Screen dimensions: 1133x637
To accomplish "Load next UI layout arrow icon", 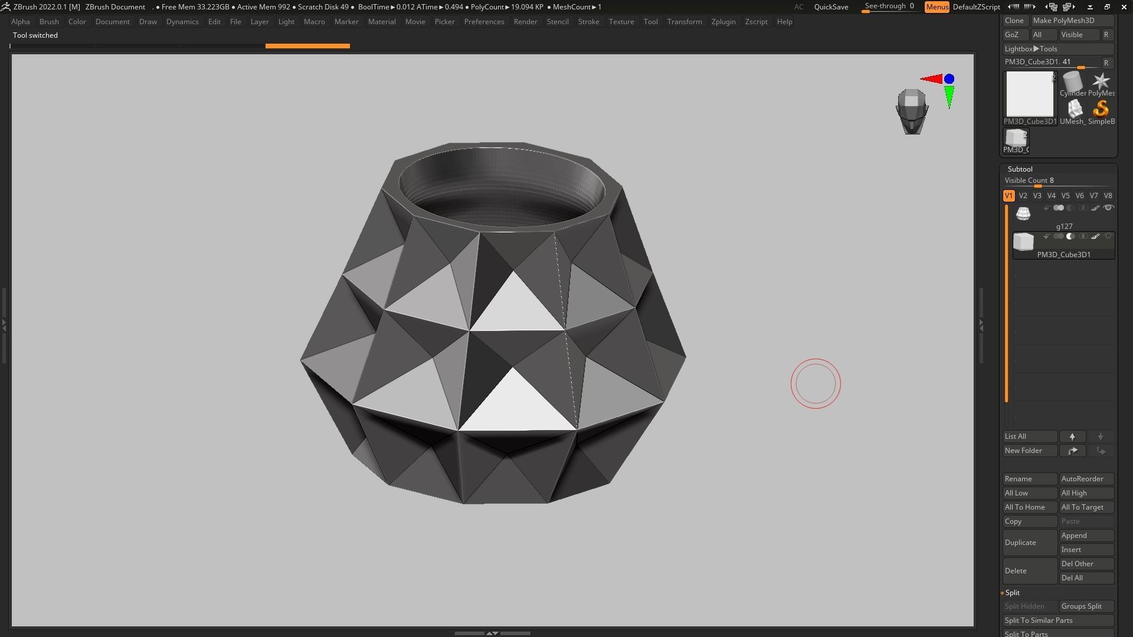I will [1069, 7].
